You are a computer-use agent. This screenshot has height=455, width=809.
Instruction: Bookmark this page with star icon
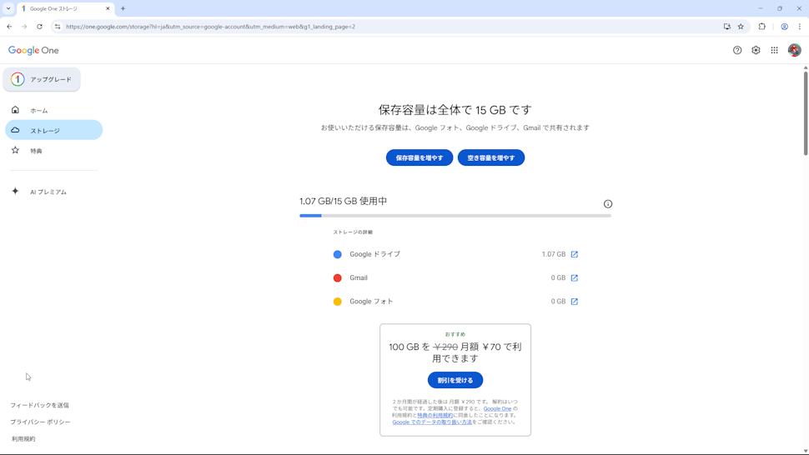741,27
